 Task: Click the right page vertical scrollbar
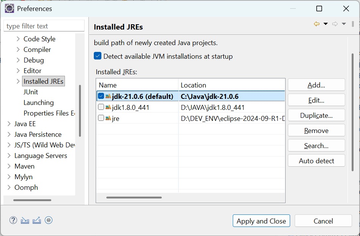[352, 112]
